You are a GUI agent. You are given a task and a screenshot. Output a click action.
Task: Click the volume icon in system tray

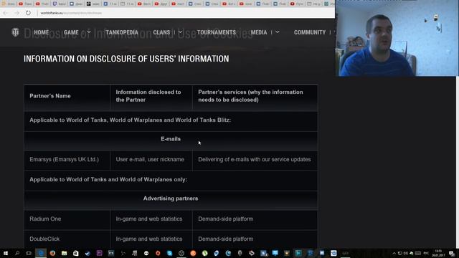tap(406, 253)
